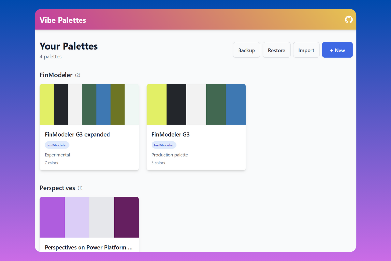Create a new palette with + New

click(x=337, y=50)
